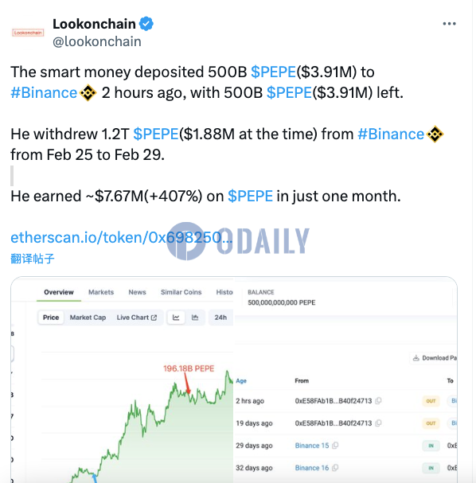Sort by the Age column header
The width and height of the screenshot is (476, 483).
[241, 380]
